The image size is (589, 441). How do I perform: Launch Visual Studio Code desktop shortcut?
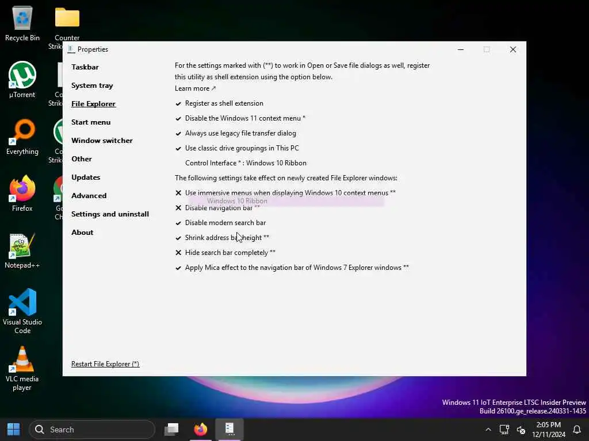[22, 311]
